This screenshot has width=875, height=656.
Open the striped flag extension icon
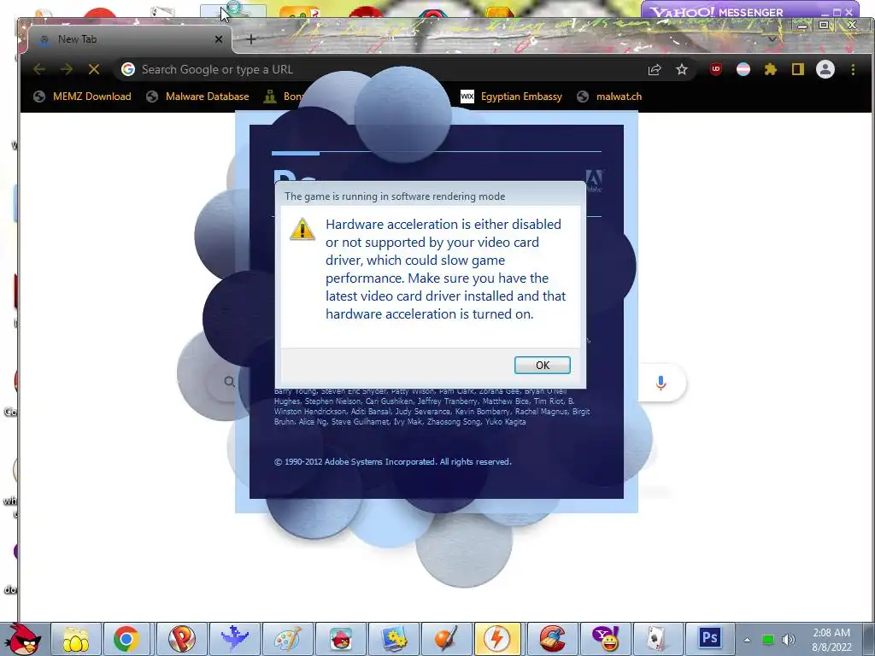point(743,69)
